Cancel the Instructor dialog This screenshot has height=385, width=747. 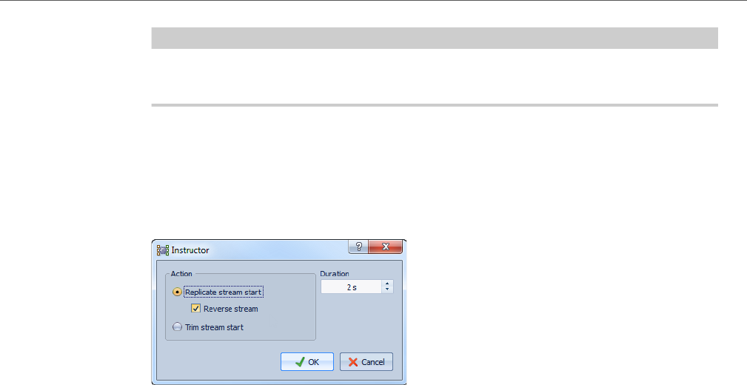366,361
